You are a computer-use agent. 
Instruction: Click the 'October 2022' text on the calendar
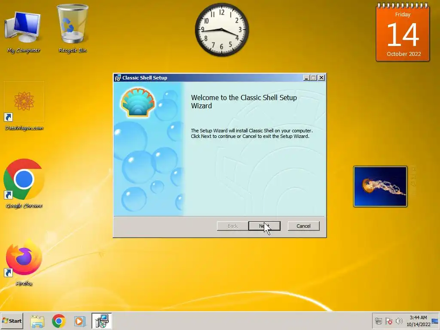point(403,54)
